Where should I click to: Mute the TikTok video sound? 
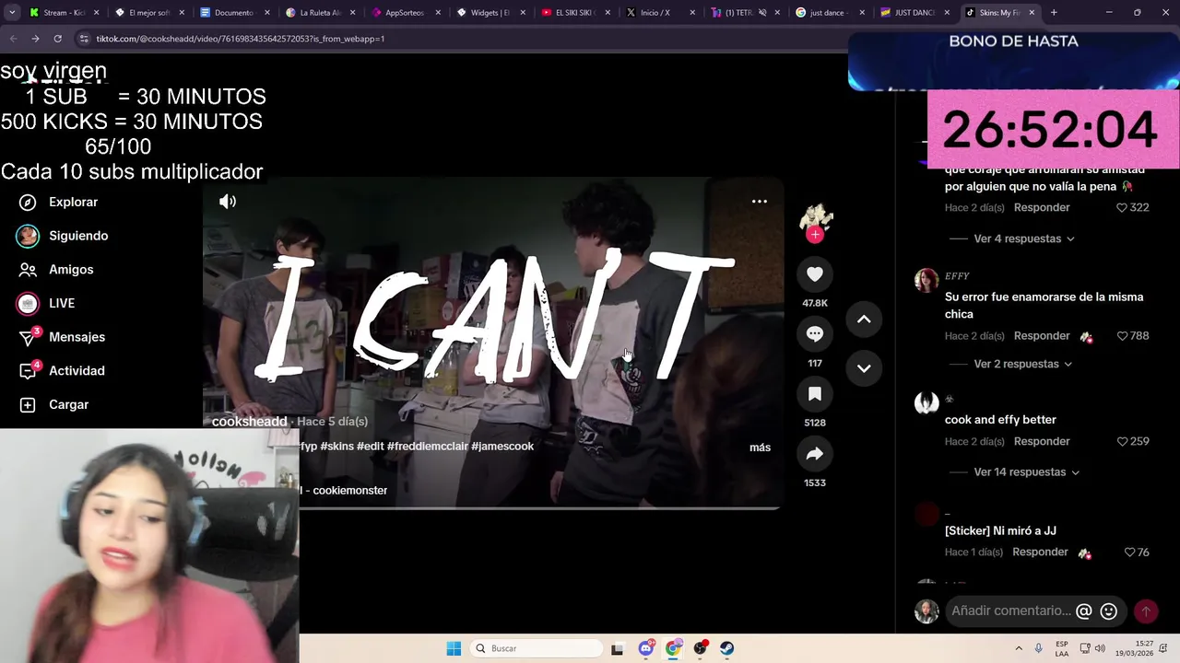(x=228, y=202)
